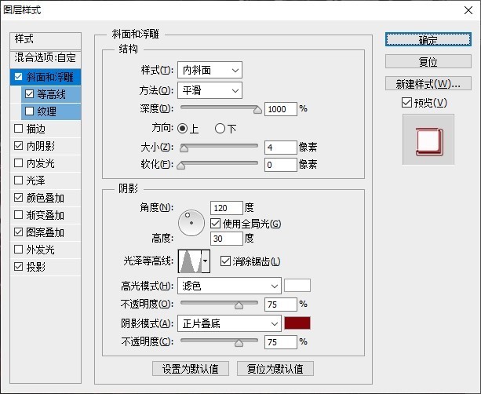Click the 设置为默认值 button
This screenshot has width=481, height=394.
click(x=191, y=368)
